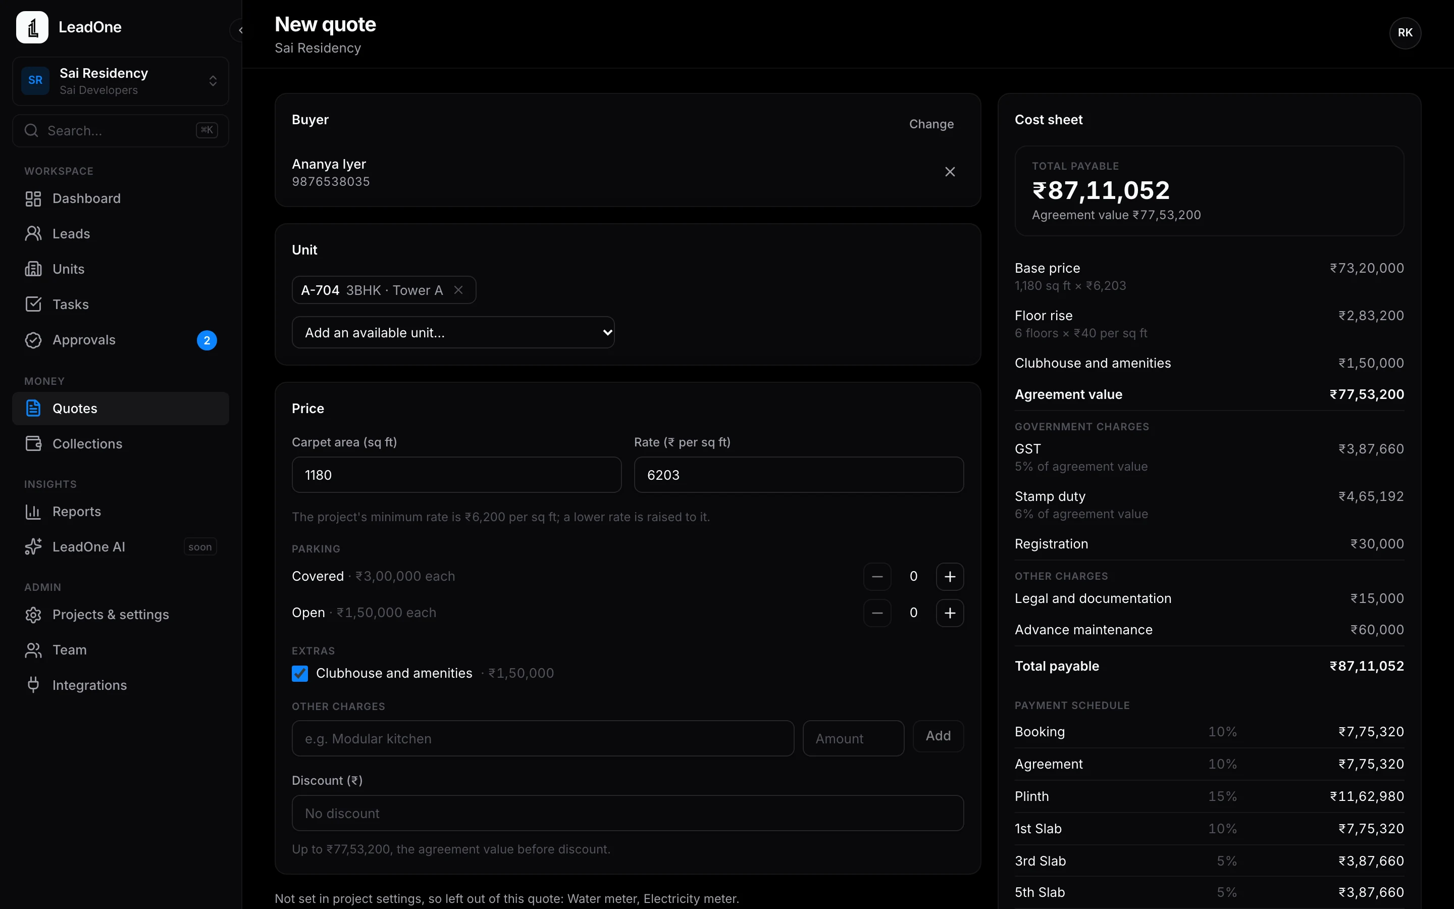Remove buyer Ananya Iyer with X
Viewport: 1454px width, 909px height.
pos(949,172)
